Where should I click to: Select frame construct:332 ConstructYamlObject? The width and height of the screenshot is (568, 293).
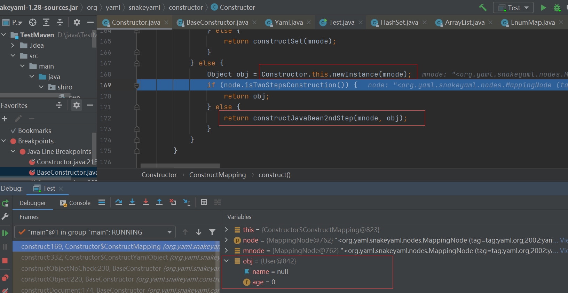coord(116,258)
